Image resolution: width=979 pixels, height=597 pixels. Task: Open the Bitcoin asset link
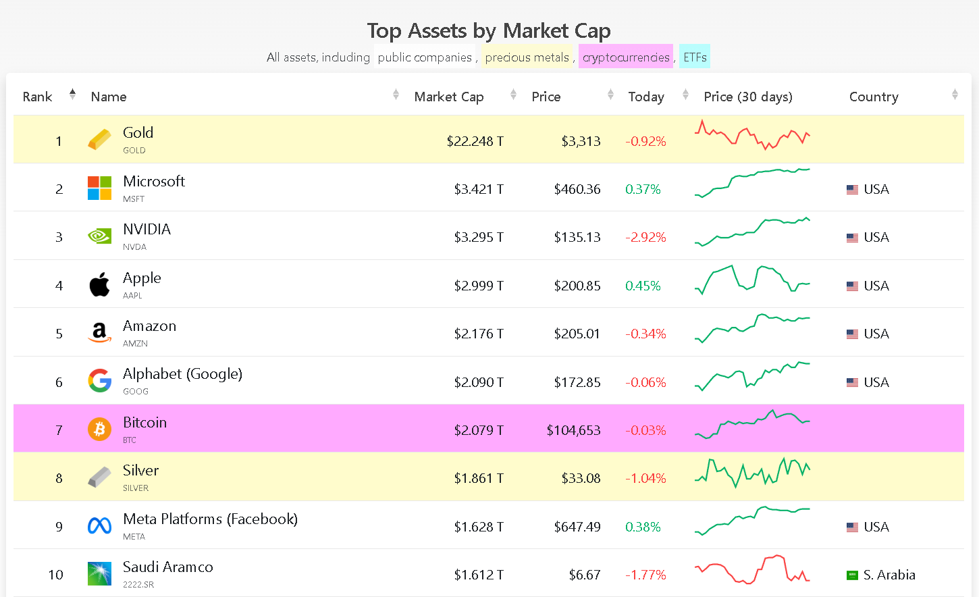[144, 422]
